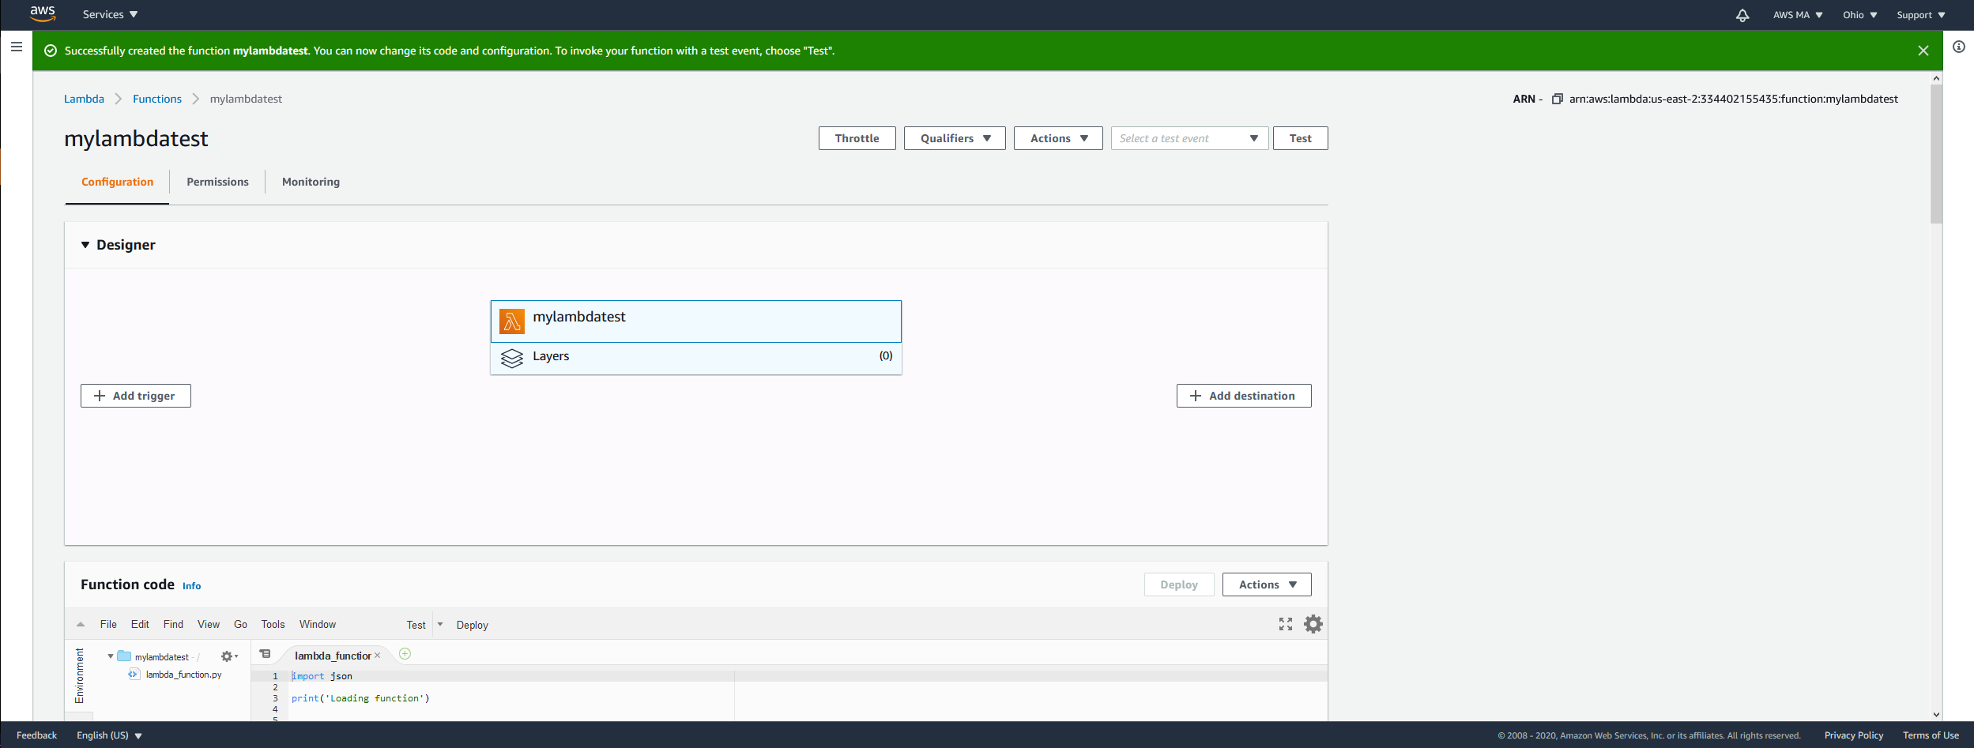Open the Privacy Policy link
1974x748 pixels.
pyautogui.click(x=1854, y=735)
